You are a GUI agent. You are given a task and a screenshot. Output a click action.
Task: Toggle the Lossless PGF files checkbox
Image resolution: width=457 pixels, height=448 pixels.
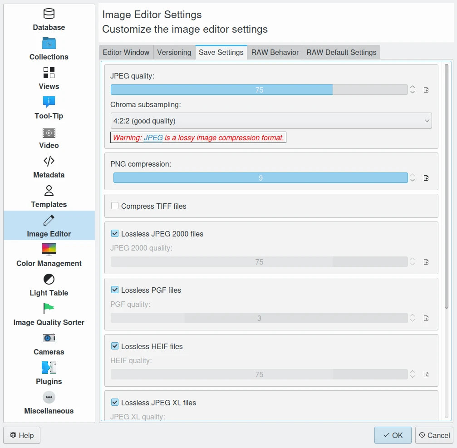coord(115,290)
